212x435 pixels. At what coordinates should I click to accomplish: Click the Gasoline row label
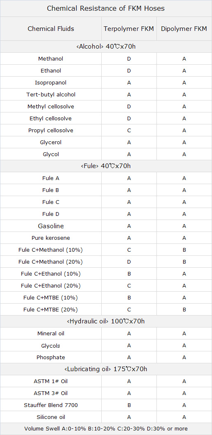51,226
